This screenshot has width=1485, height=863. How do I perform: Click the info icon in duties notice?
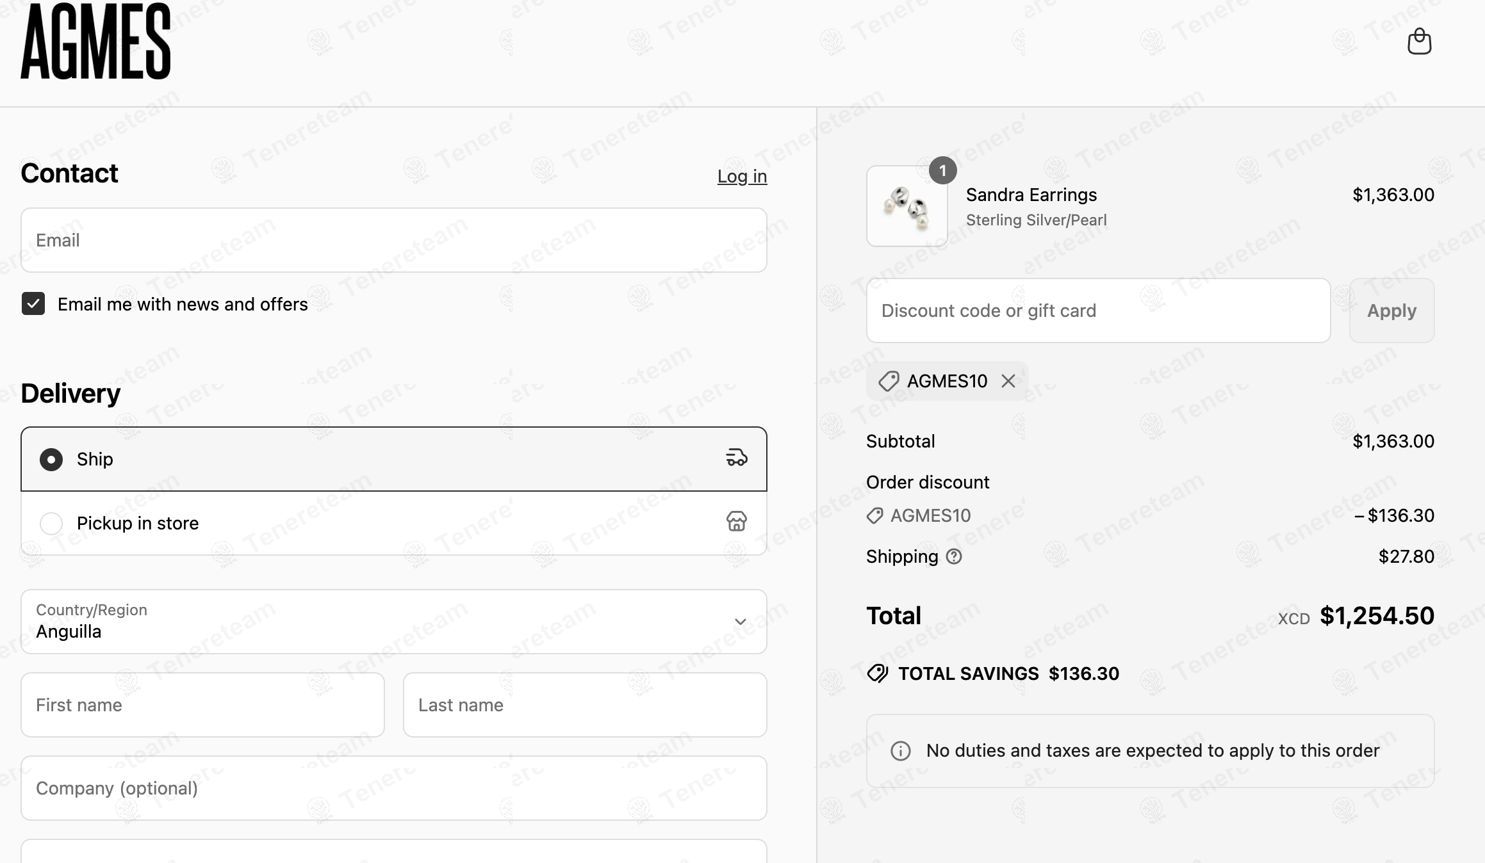coord(901,751)
